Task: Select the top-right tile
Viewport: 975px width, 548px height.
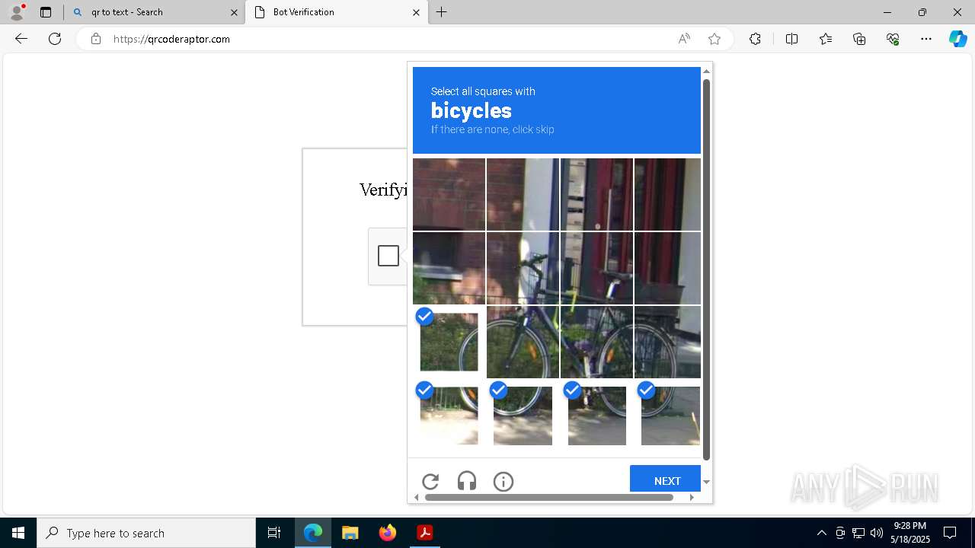Action: click(667, 194)
